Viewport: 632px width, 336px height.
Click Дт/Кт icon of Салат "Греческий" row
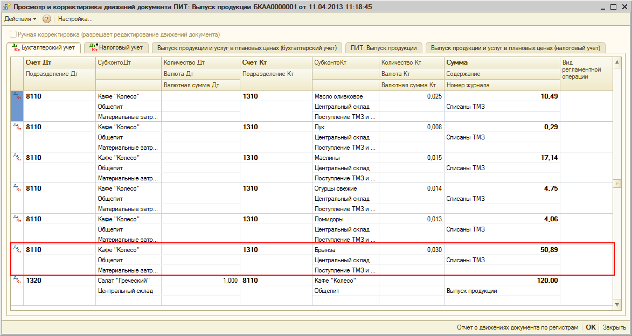[17, 280]
